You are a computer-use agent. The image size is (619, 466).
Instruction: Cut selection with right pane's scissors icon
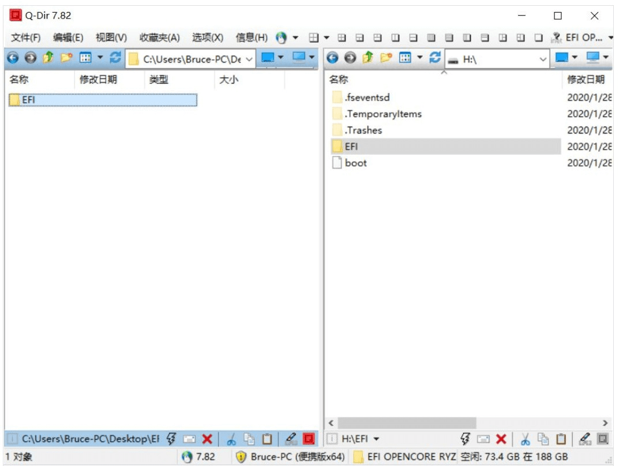coord(526,439)
